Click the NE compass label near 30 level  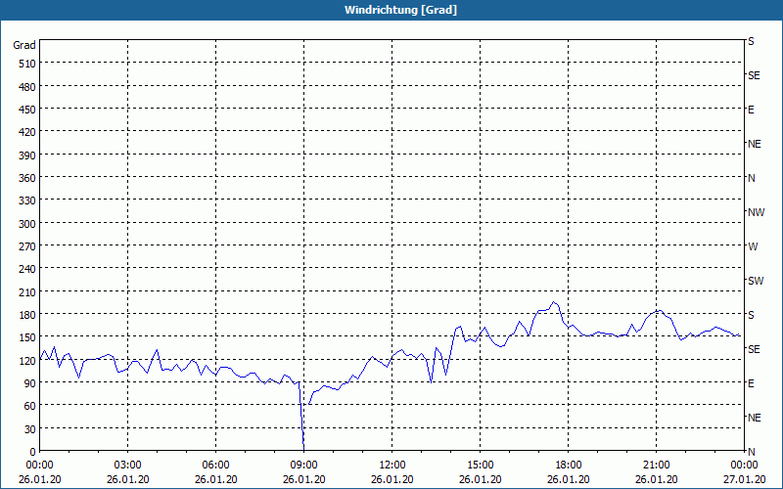tap(755, 418)
